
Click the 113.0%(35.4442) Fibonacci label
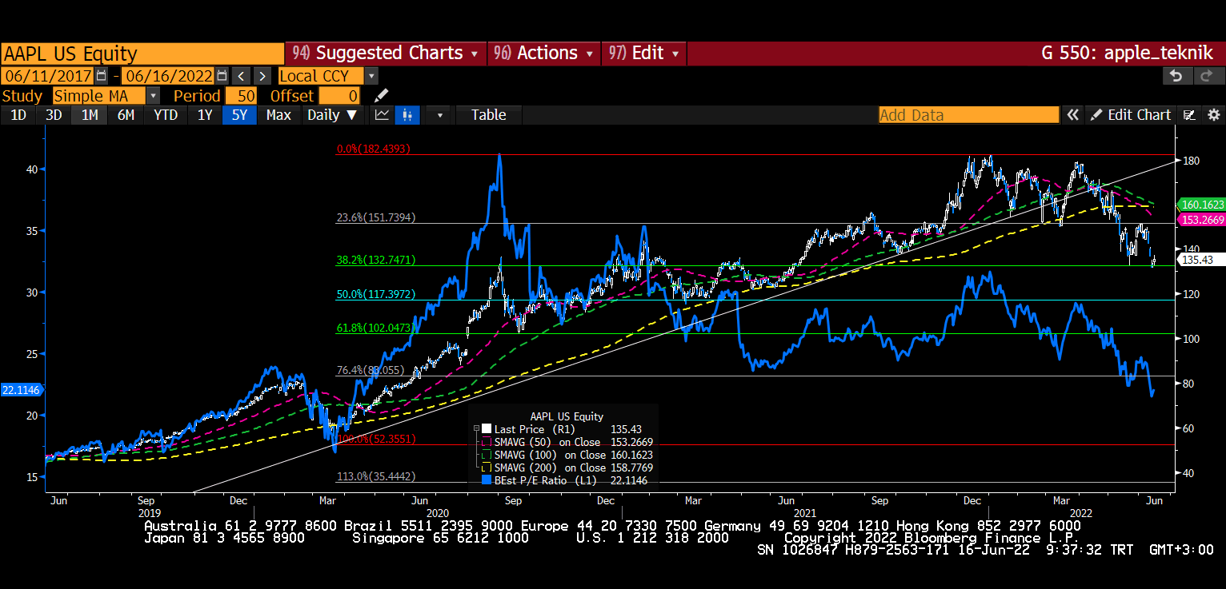point(375,476)
